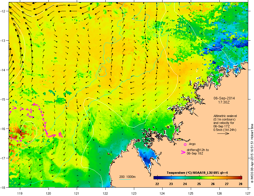
Task: Click the magenta drifters arrowhead legend symbol
Action: click(183, 152)
